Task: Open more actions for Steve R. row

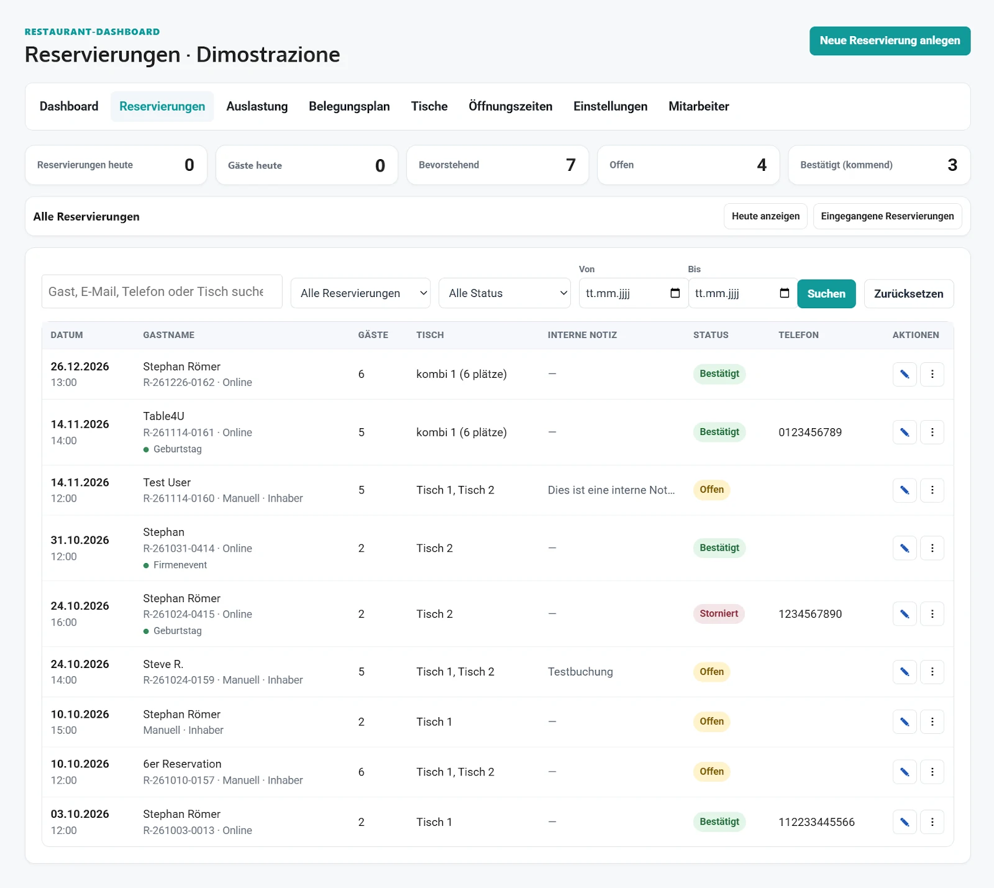Action: coord(932,672)
